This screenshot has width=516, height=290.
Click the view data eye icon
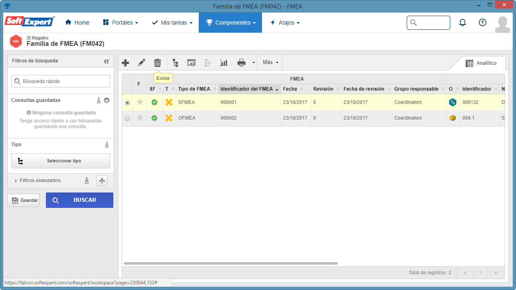point(191,62)
